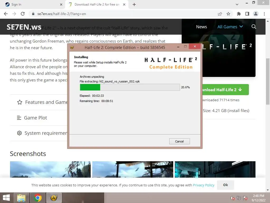Screen dimensions: 270x203
Task: Select the Download Half-Life 2 tab
Action: [x=97, y=4]
